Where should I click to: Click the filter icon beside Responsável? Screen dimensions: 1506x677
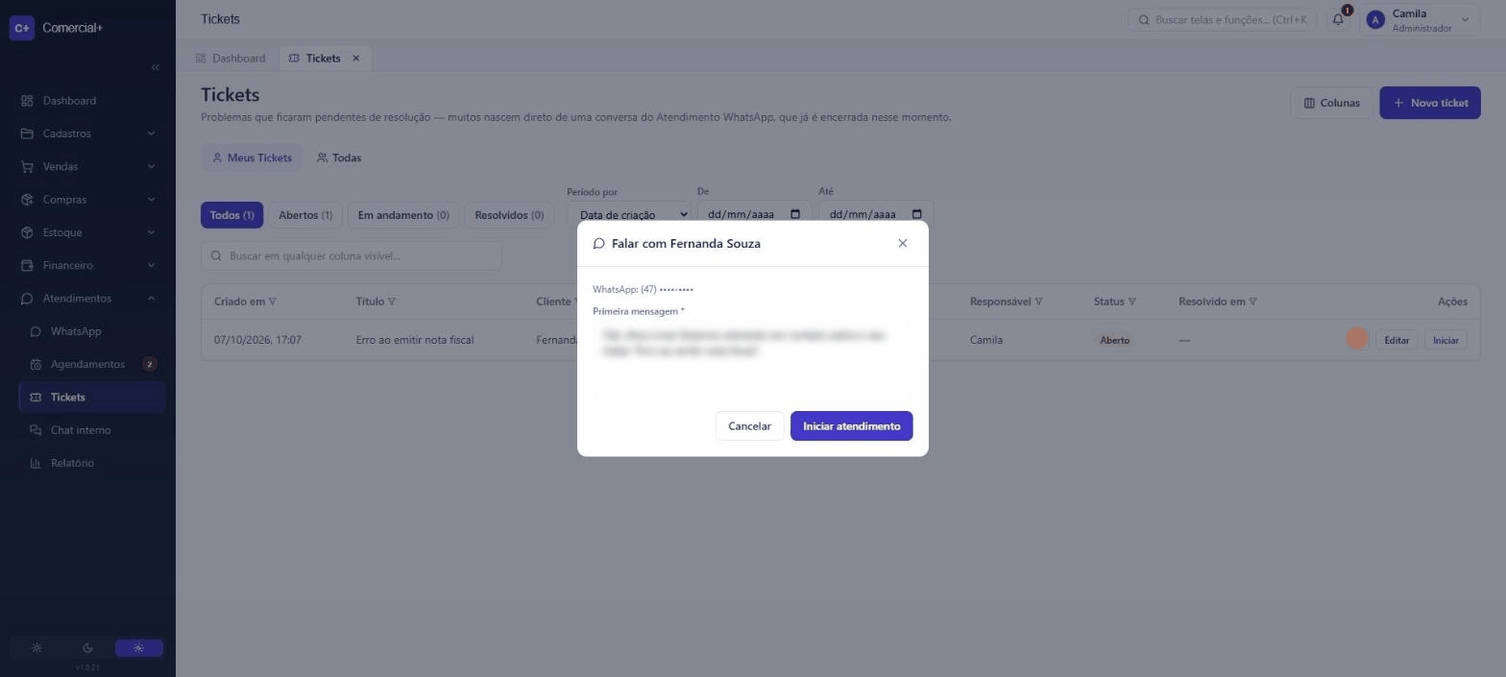(1039, 302)
